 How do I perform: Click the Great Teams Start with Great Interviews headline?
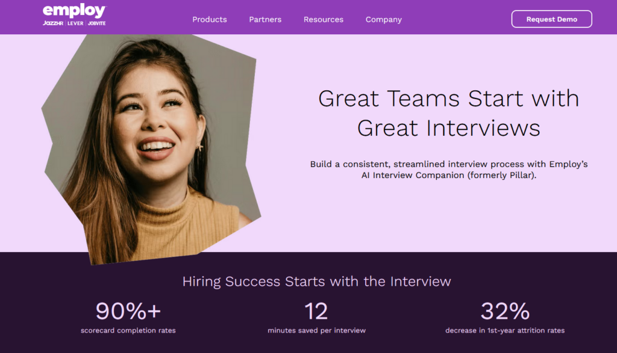click(448, 113)
